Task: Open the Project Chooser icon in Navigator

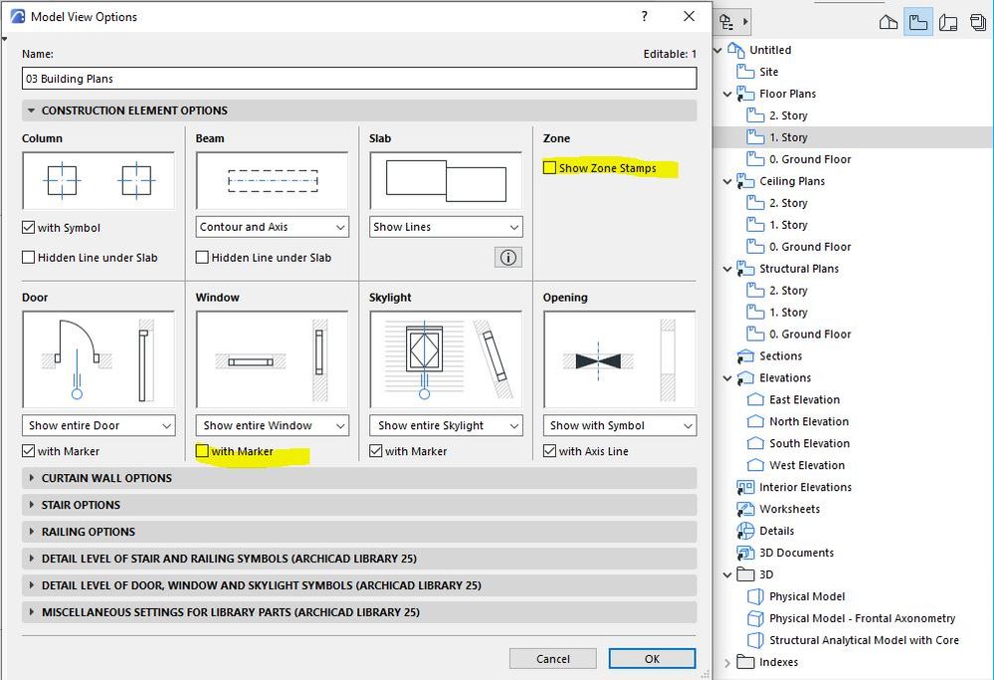Action: 726,22
